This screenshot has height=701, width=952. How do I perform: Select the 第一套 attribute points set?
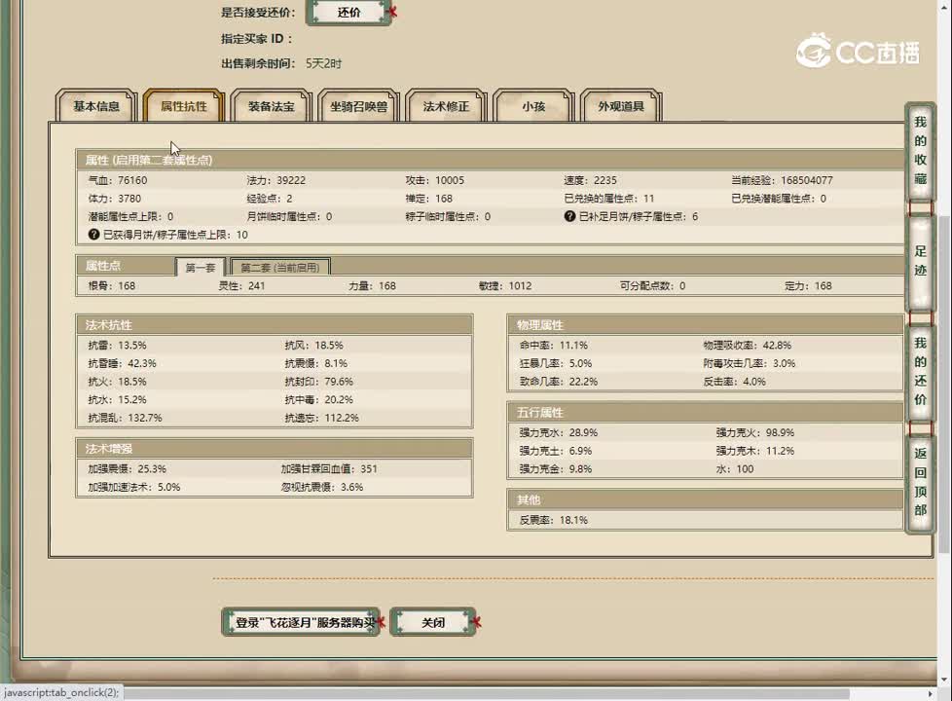(x=201, y=267)
